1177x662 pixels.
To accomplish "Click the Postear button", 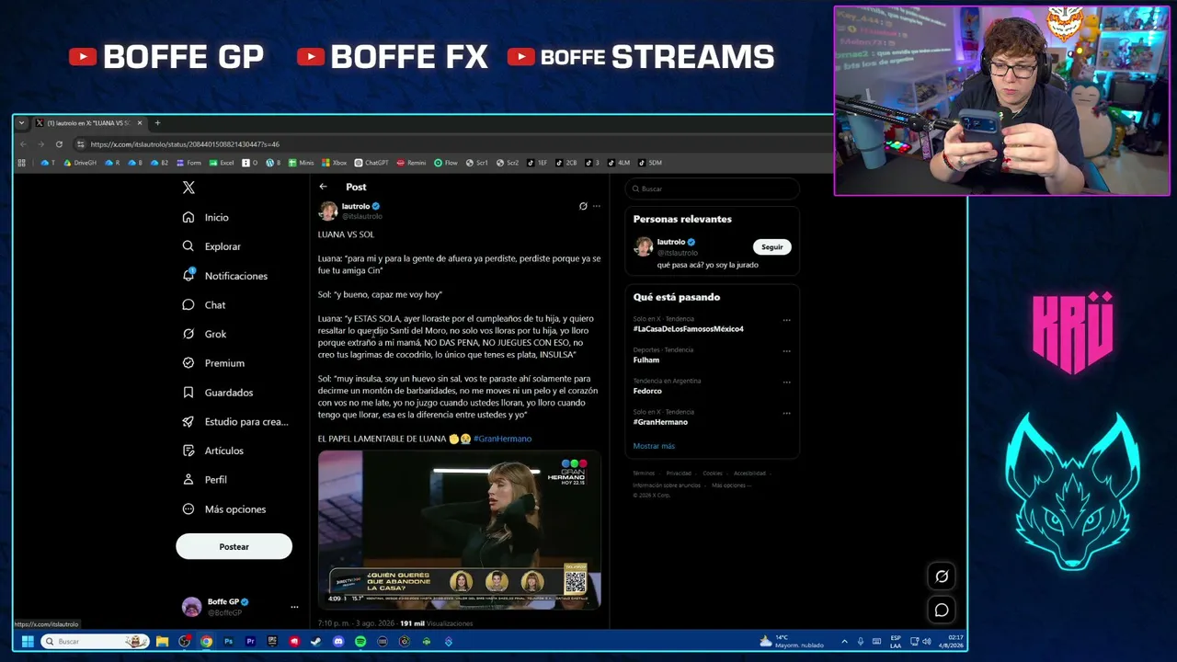I will tap(234, 547).
